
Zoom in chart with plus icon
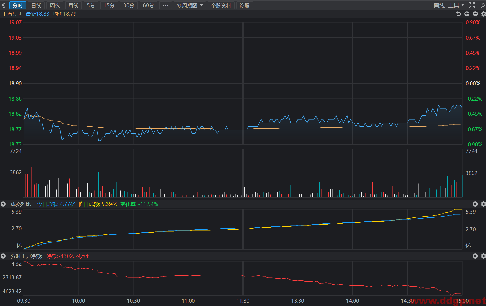click(x=467, y=14)
